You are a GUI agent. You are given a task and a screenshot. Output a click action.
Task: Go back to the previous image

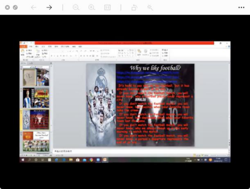tap(33, 7)
